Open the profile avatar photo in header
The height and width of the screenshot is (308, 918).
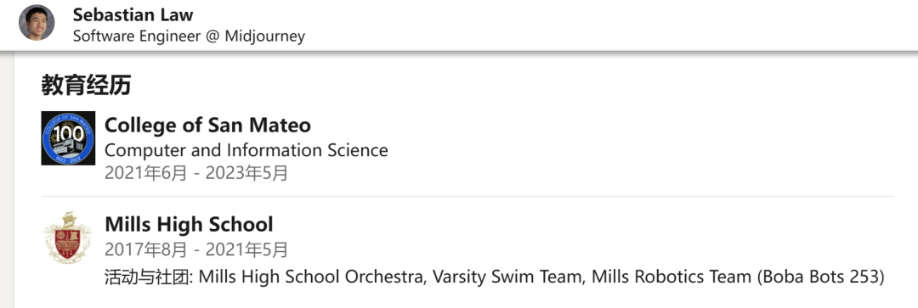coord(37,23)
